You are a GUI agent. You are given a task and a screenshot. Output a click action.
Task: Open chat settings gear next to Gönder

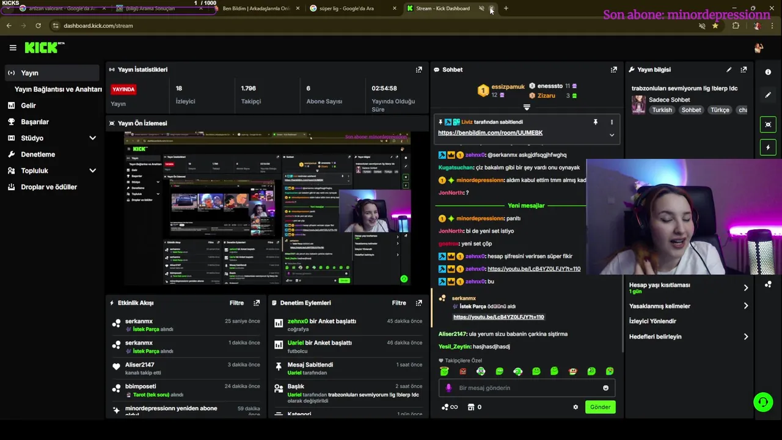pos(576,407)
